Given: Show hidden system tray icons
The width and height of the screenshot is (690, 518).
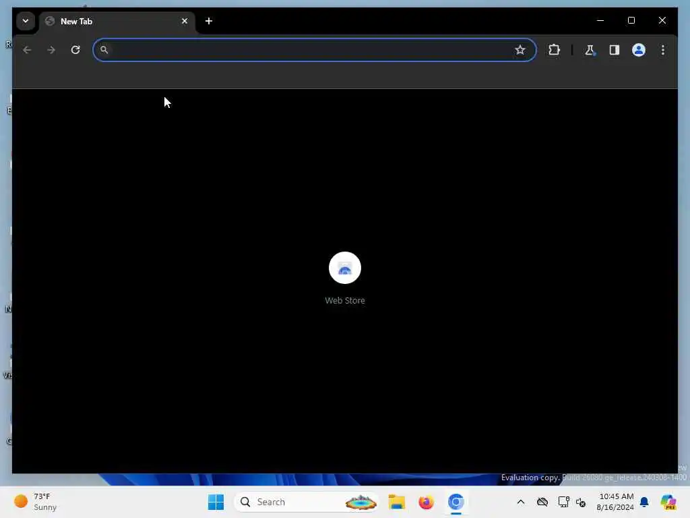Looking at the screenshot, I should coord(521,502).
